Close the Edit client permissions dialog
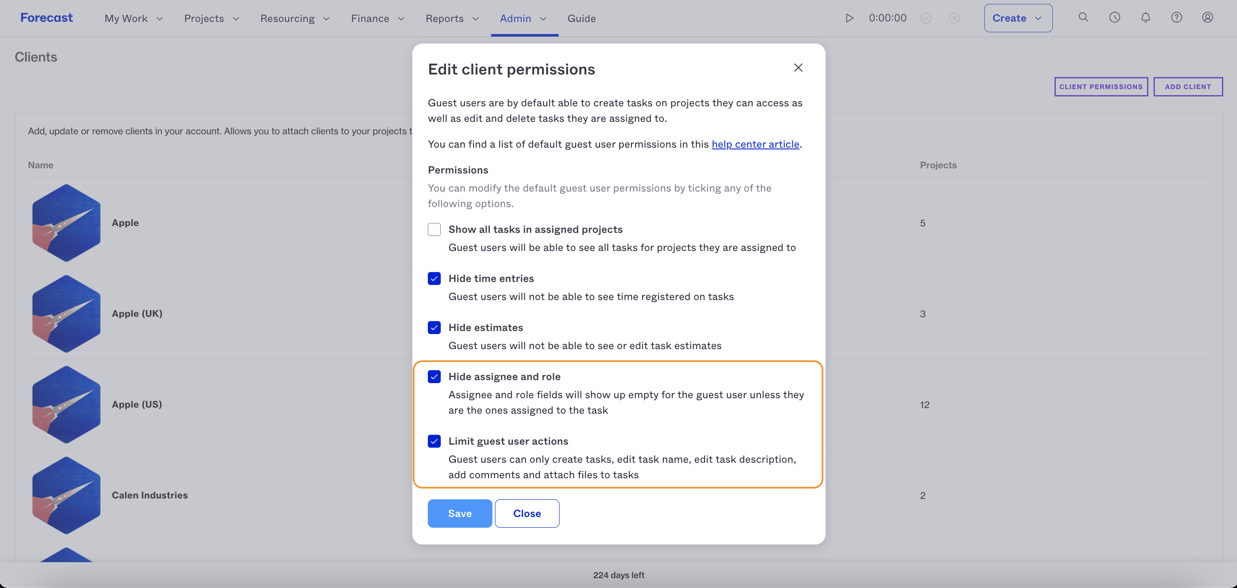 point(798,68)
